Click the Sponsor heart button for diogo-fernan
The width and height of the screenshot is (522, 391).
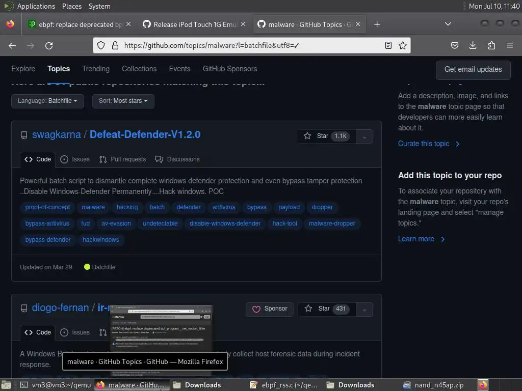(270, 309)
